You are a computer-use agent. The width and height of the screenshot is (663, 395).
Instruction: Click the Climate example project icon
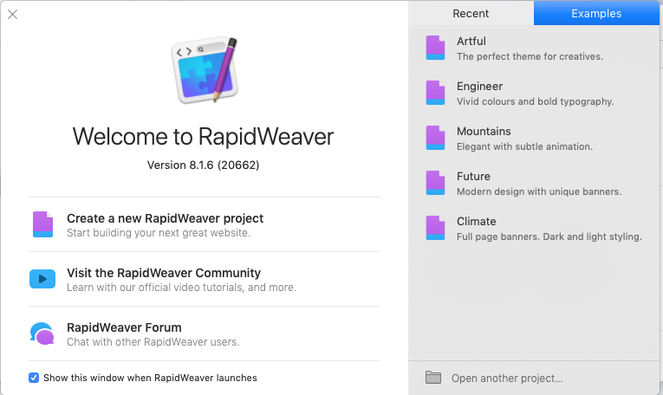[x=435, y=228]
